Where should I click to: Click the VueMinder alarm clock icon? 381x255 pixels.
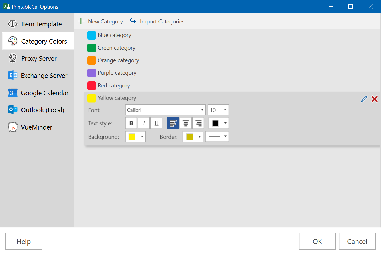(x=13, y=127)
